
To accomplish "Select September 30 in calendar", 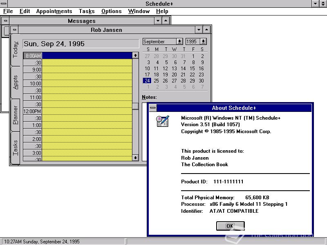I will pos(201,80).
